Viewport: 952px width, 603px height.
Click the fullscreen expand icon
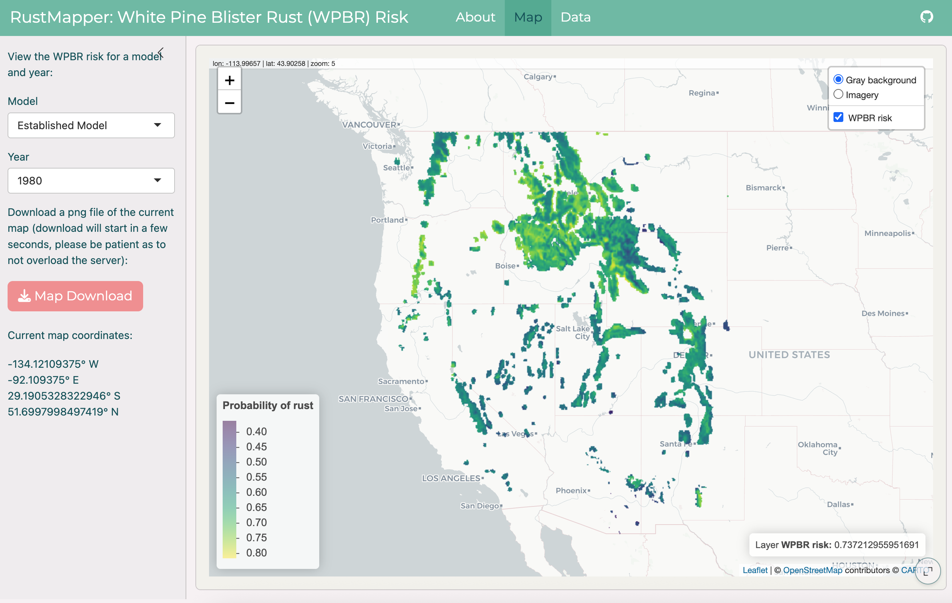[927, 570]
